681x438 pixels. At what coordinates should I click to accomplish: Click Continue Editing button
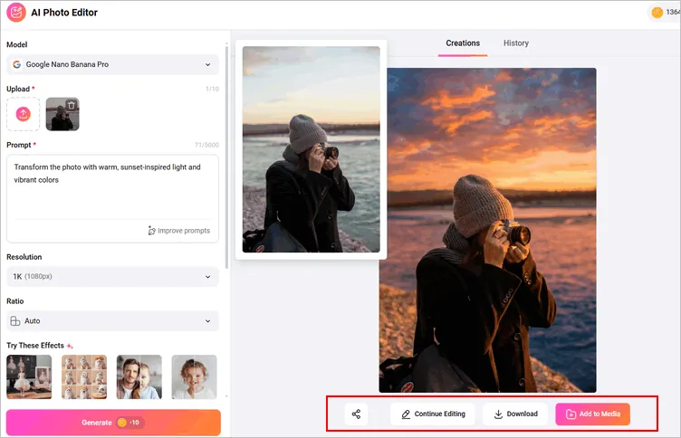(x=433, y=414)
